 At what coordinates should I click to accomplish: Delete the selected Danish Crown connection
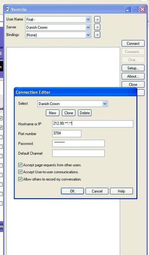[85, 113]
